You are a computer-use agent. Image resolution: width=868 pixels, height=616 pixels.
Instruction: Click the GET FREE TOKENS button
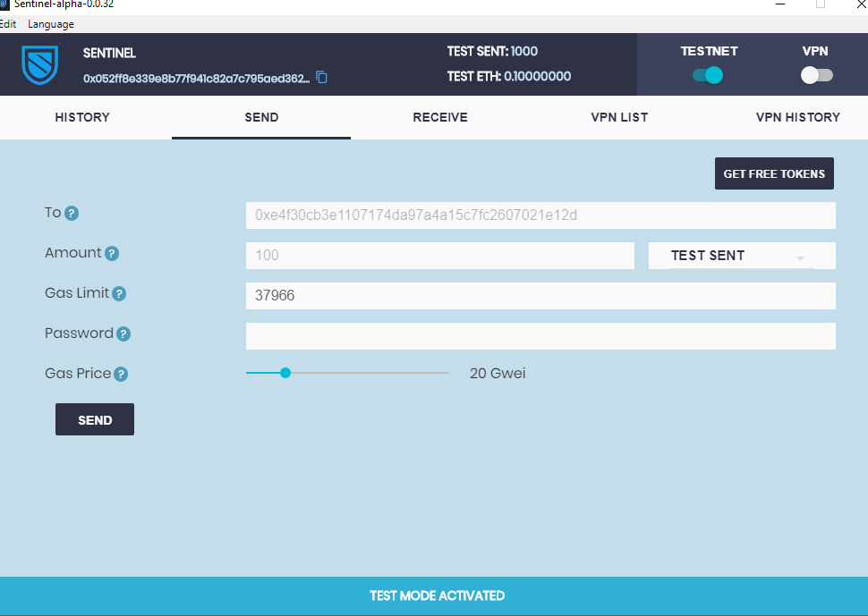click(774, 173)
